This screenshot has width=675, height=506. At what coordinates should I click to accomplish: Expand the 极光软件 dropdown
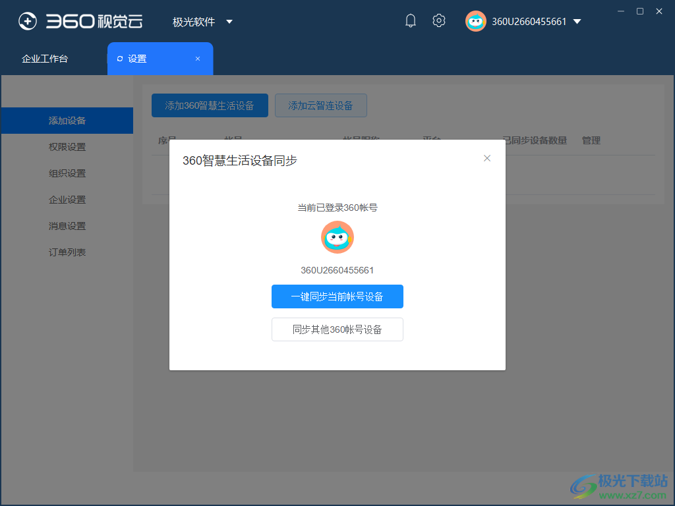tap(229, 22)
